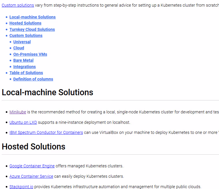Visit the Google Container Engine link

(32, 166)
